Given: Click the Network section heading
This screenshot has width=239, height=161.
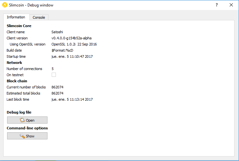Looking at the screenshot, I should [x=14, y=63].
